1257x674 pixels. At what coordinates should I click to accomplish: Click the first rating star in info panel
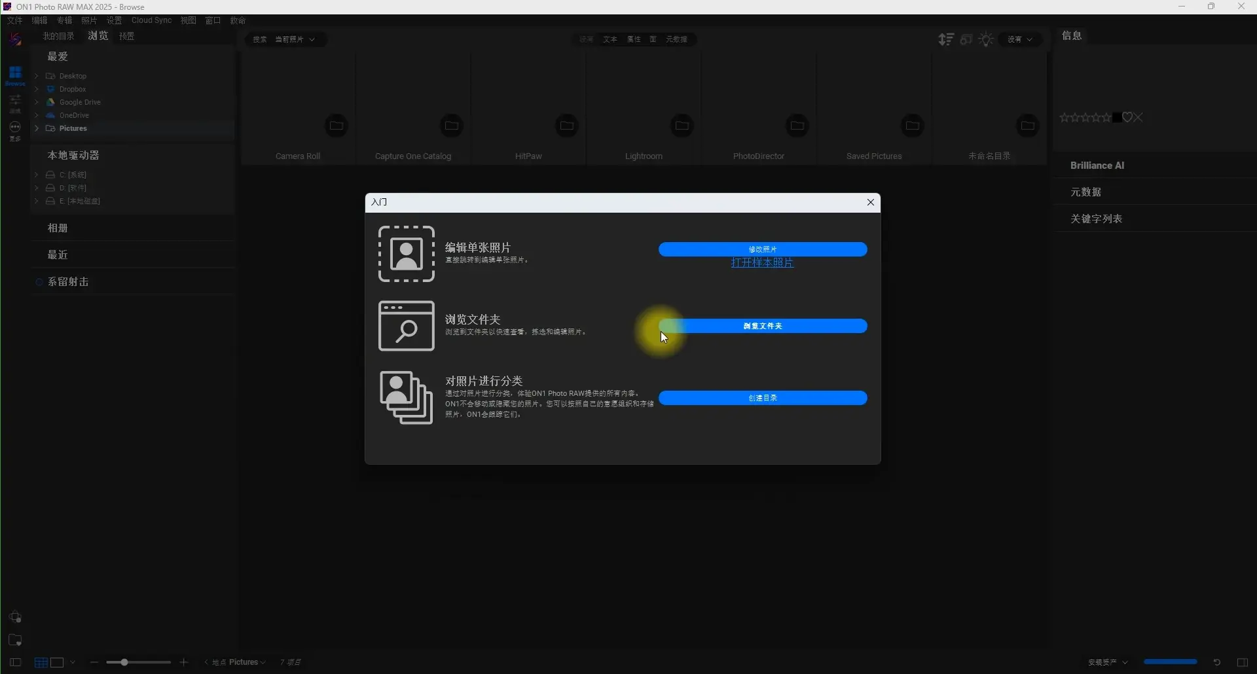click(x=1064, y=117)
